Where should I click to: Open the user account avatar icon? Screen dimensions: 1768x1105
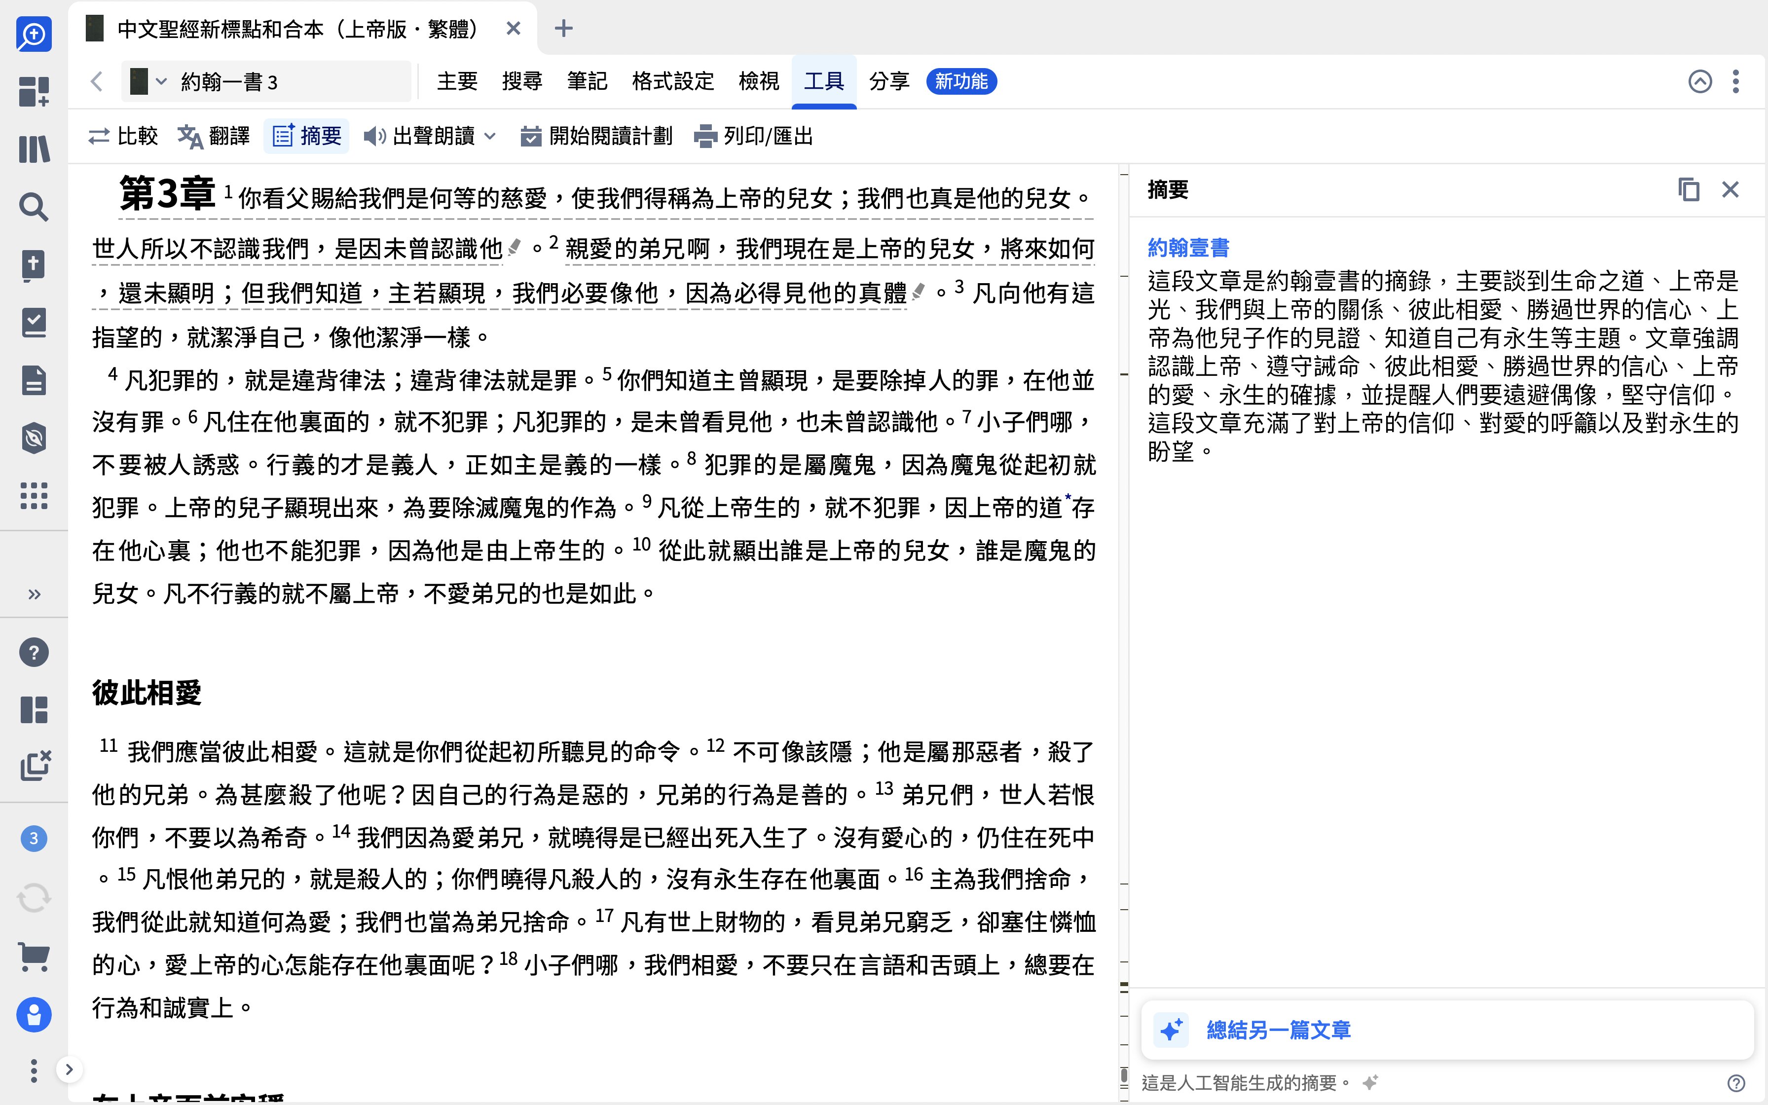point(34,1014)
